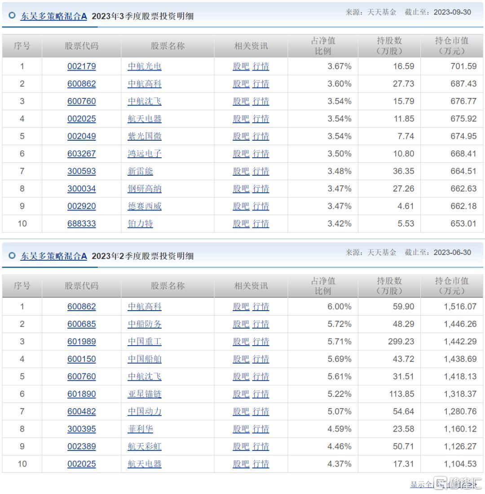
Task: Open 行情 for 亚星锚链 row
Action: (260, 394)
